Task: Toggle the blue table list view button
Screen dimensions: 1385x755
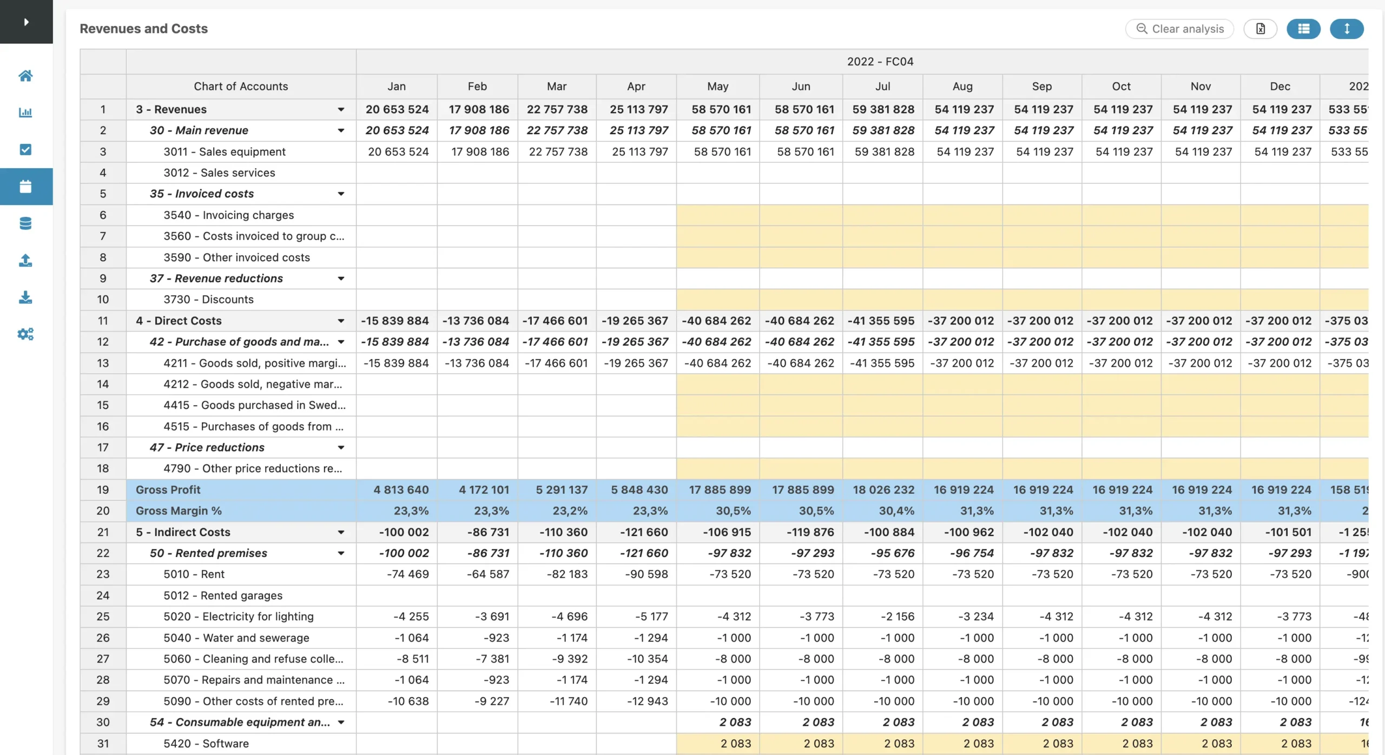Action: click(x=1303, y=29)
